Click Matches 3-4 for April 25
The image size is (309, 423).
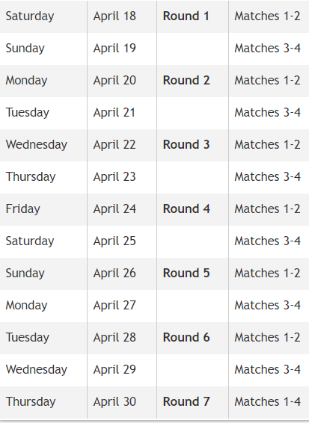[x=267, y=241]
